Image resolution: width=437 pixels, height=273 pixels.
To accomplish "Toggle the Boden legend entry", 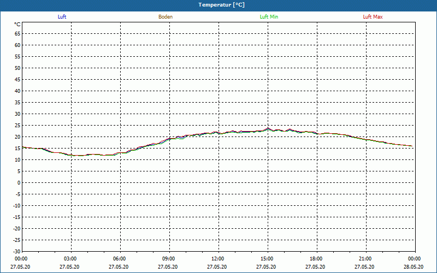I will (x=166, y=17).
